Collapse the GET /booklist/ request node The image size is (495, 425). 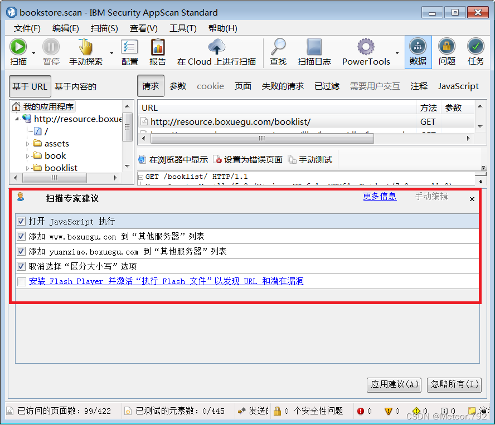(x=141, y=177)
